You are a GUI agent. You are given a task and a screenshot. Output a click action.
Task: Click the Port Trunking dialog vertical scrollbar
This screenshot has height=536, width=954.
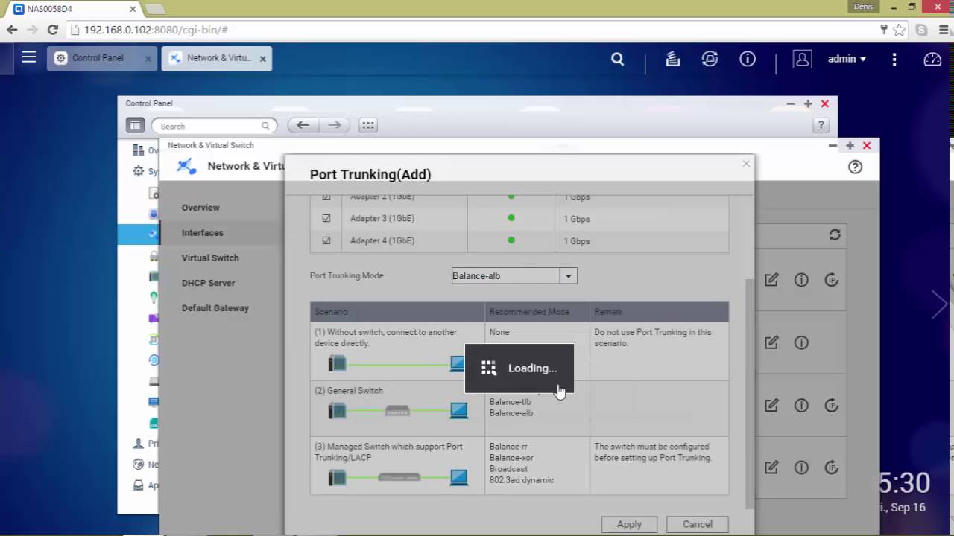(750, 395)
